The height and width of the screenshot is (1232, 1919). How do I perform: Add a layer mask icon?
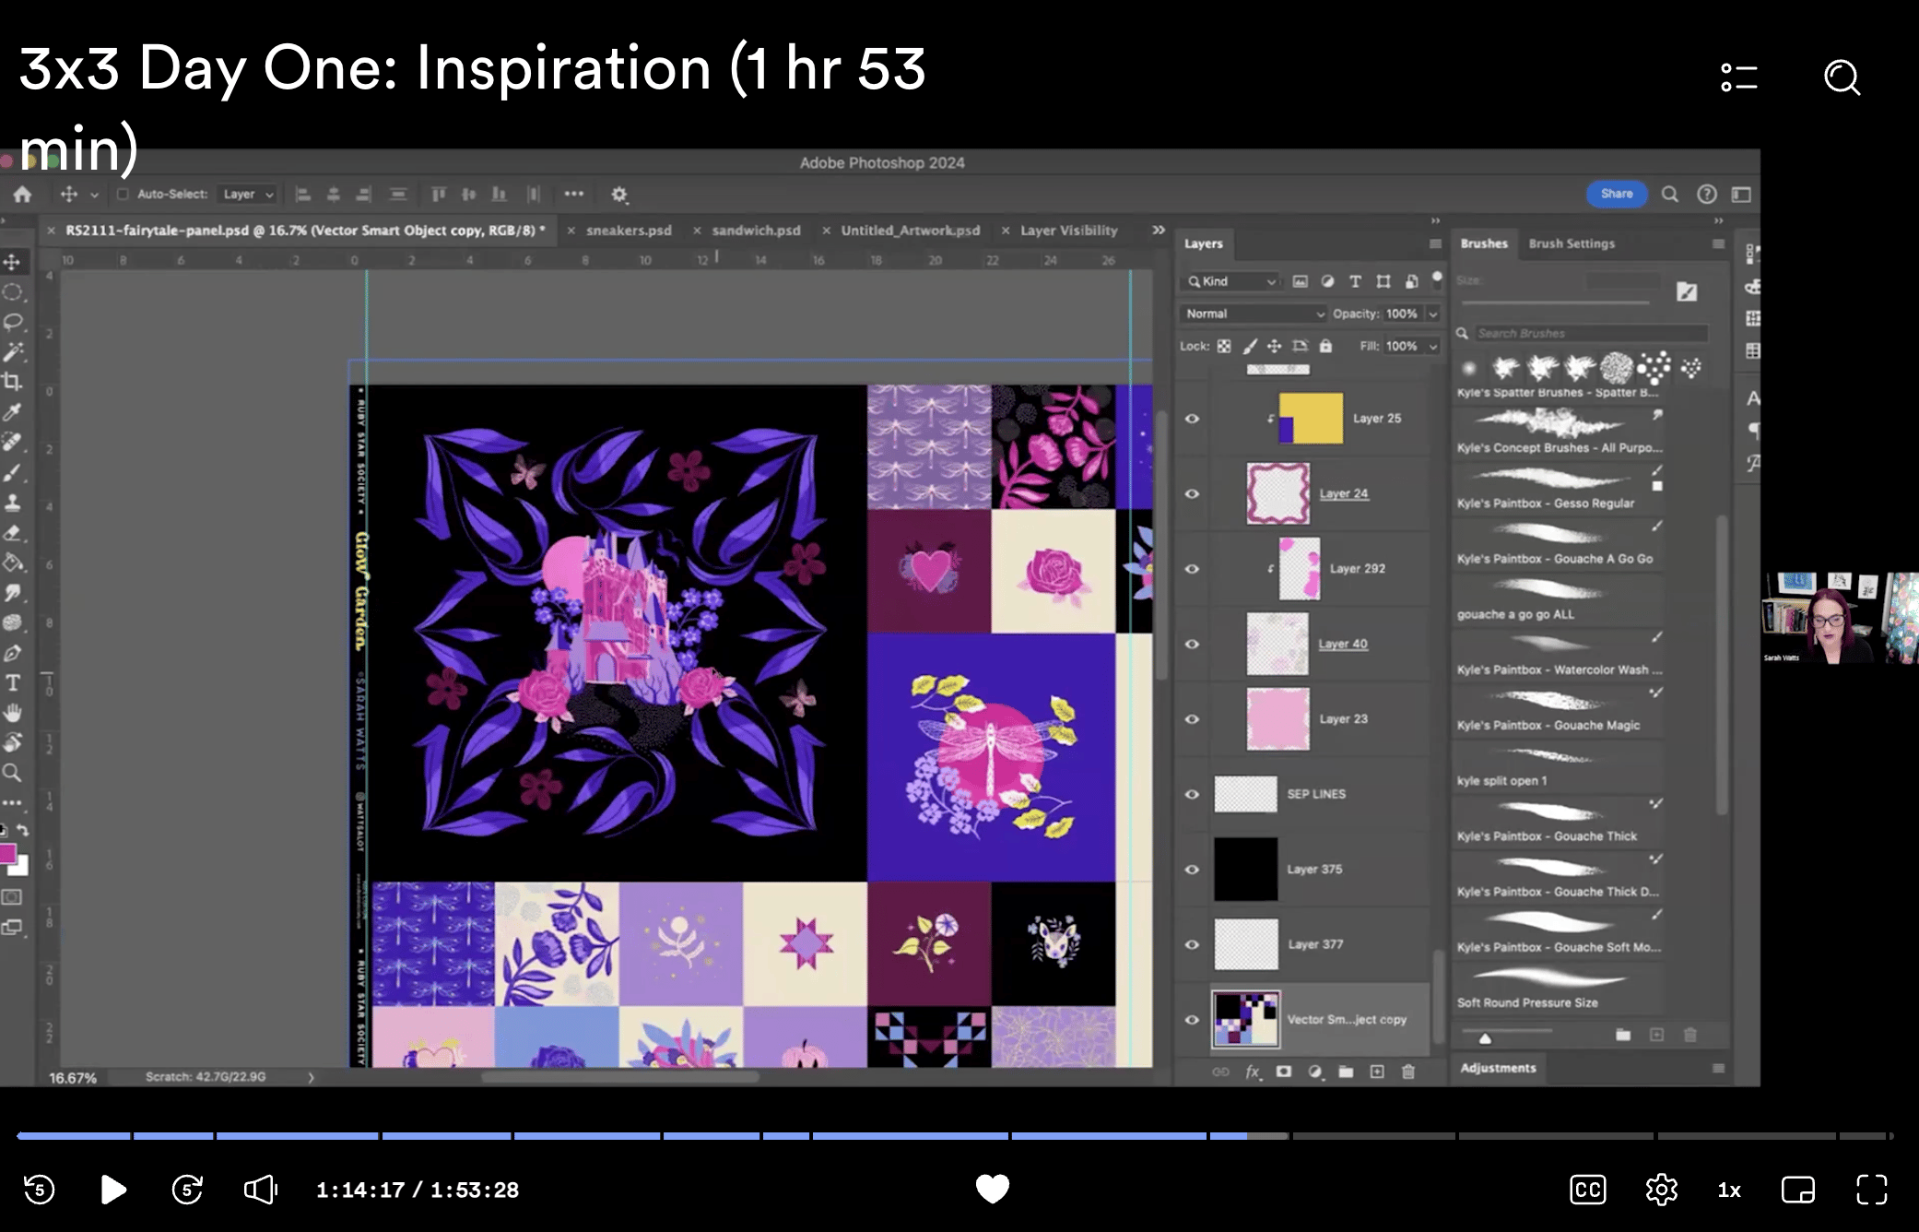(x=1284, y=1072)
